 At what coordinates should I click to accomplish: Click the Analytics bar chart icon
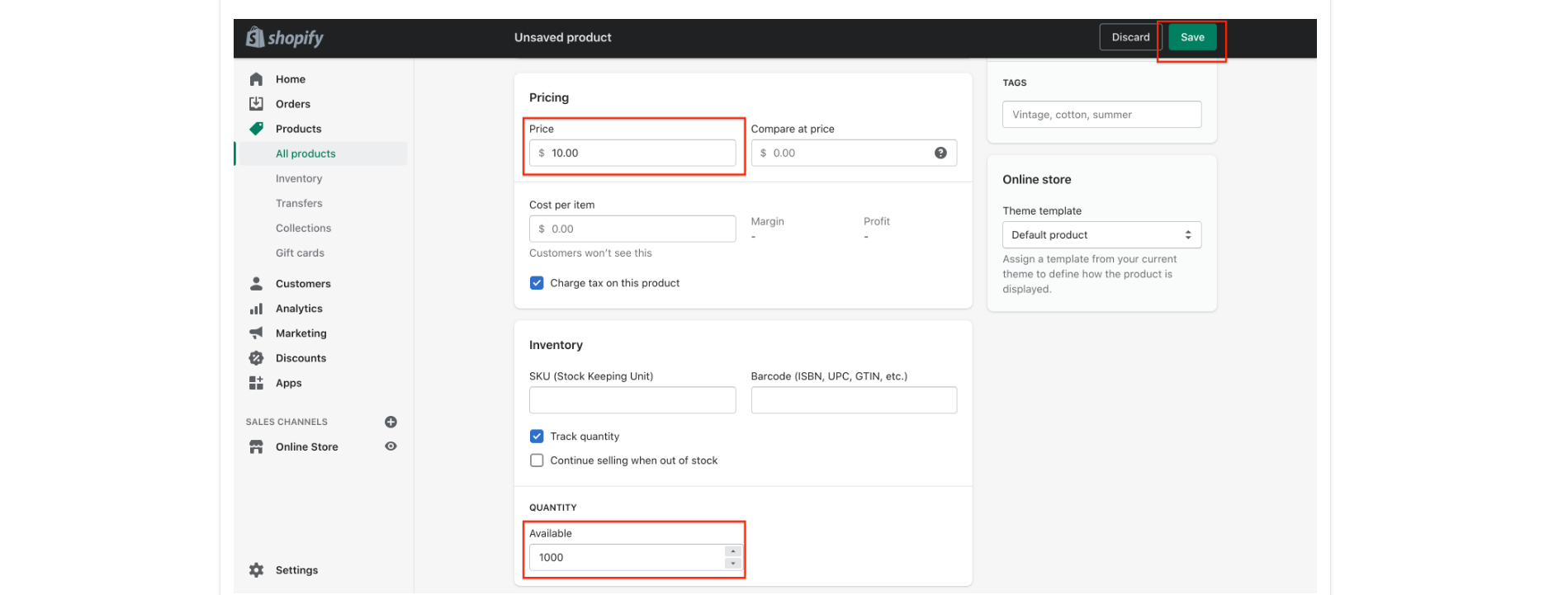tap(256, 309)
